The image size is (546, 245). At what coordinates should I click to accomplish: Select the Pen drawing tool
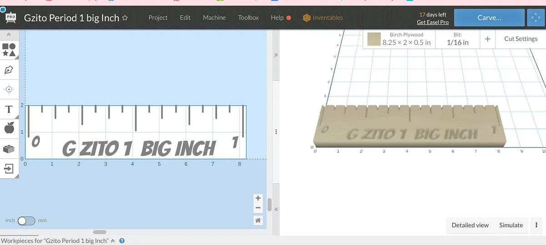tap(9, 70)
